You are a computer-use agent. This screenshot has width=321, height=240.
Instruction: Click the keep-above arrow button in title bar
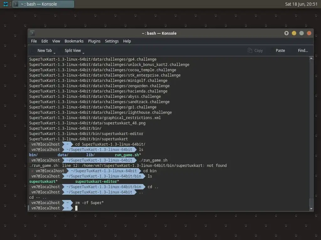point(287,33)
